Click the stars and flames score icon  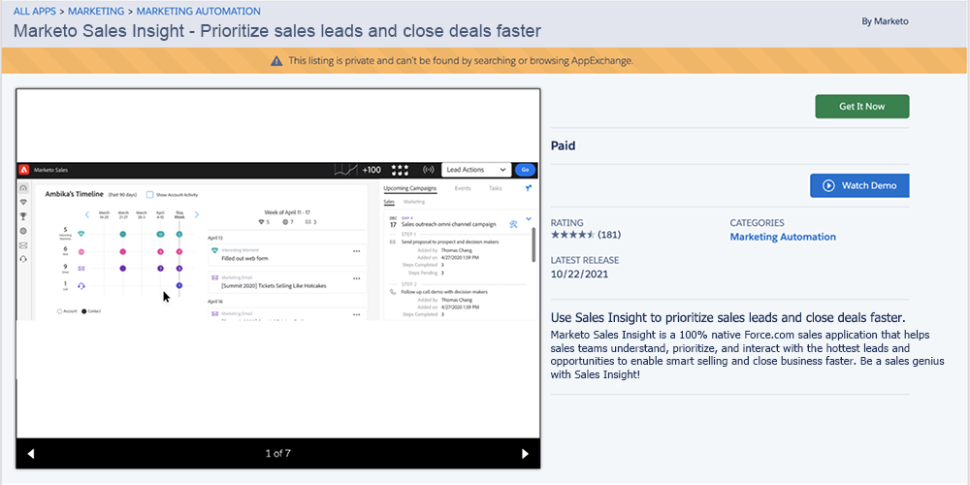click(x=401, y=170)
